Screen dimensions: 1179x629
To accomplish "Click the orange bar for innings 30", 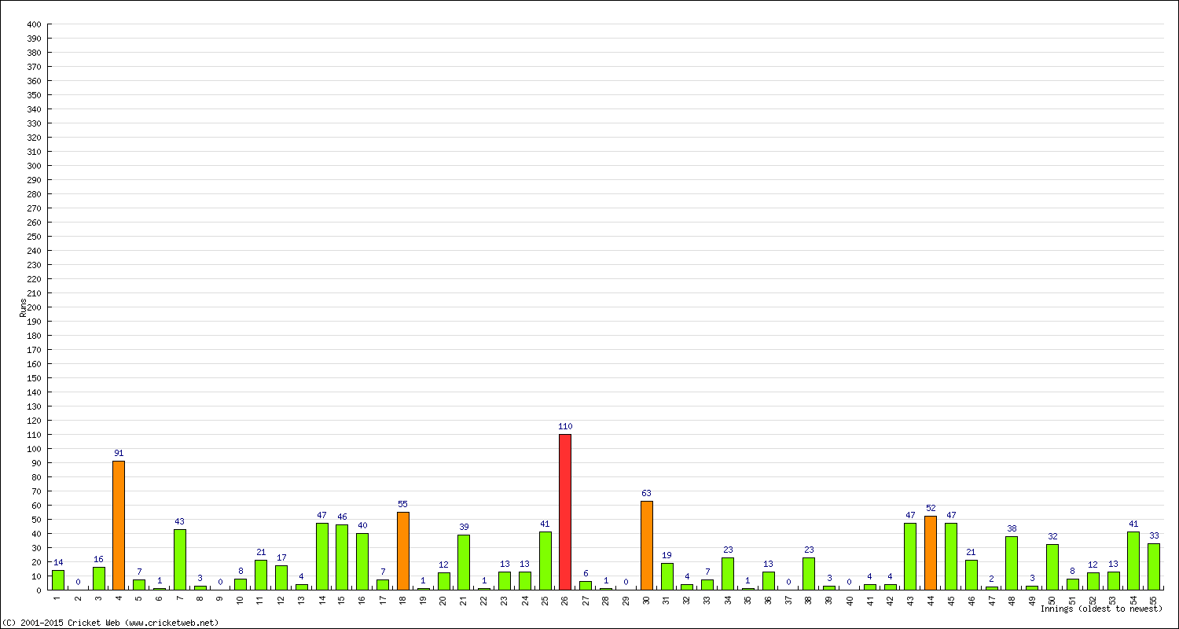I will (x=646, y=545).
